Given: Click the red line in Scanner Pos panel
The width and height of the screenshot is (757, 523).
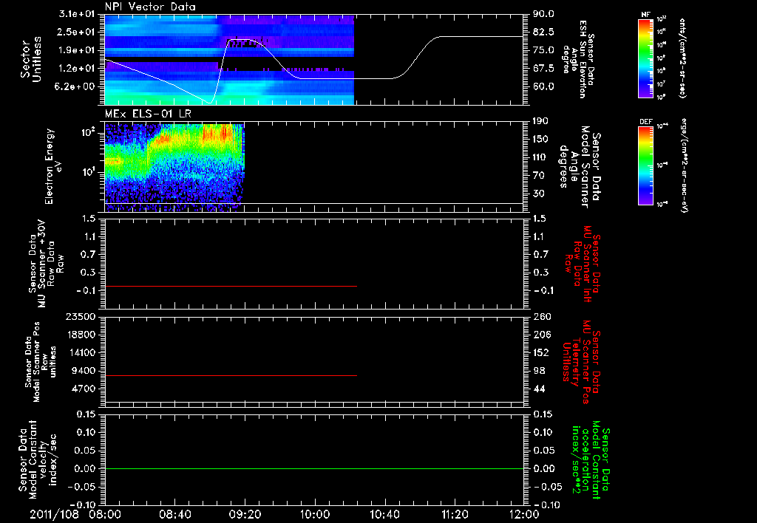Looking at the screenshot, I should coord(231,375).
